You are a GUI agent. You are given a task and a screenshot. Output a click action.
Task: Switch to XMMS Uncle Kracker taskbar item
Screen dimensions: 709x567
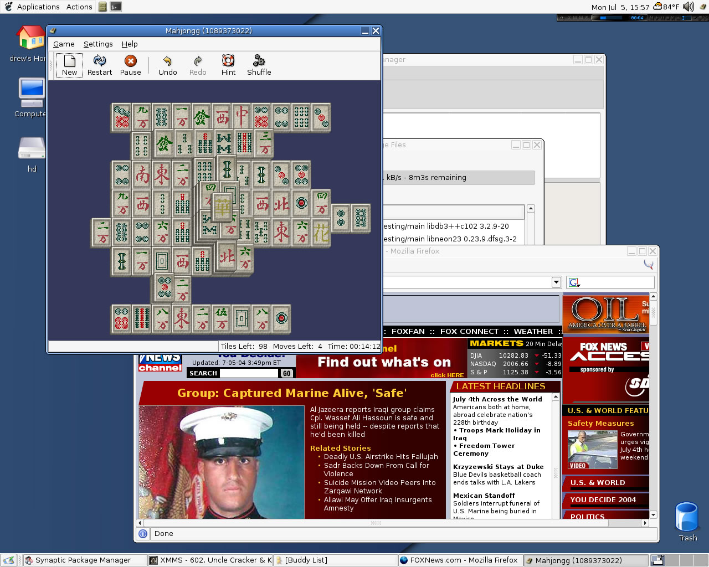[210, 560]
